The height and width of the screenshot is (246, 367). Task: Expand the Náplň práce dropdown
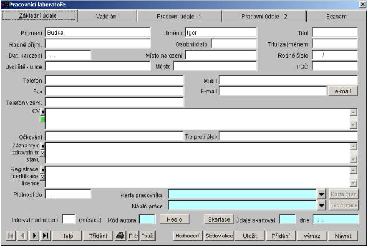(321, 205)
